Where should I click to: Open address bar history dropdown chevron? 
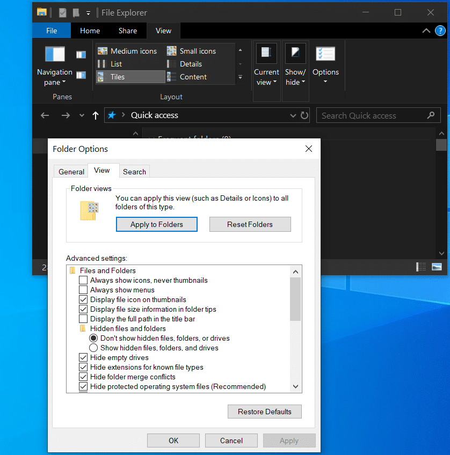[293, 115]
